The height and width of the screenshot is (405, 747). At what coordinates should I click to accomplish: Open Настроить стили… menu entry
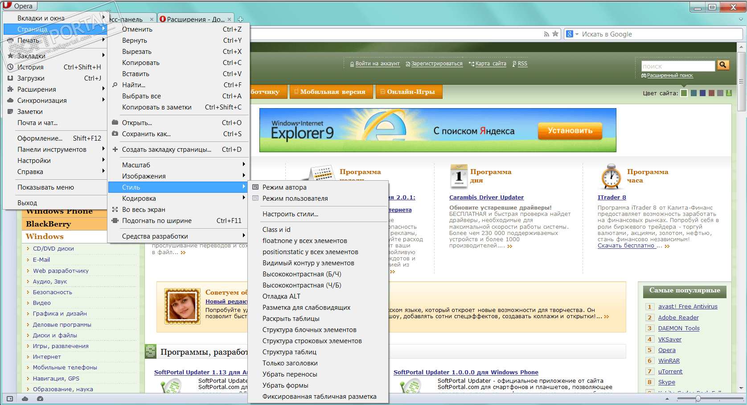[318, 214]
